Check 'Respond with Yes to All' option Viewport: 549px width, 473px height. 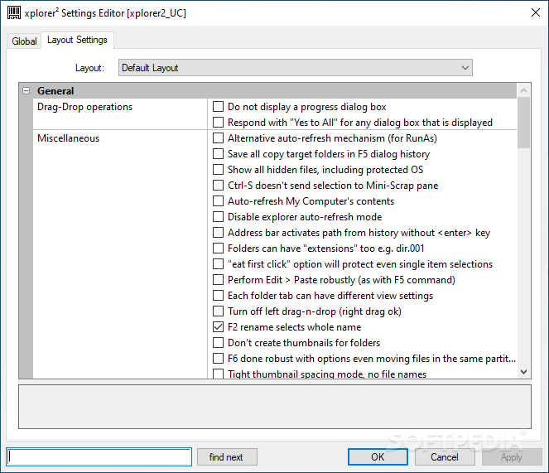click(x=218, y=123)
